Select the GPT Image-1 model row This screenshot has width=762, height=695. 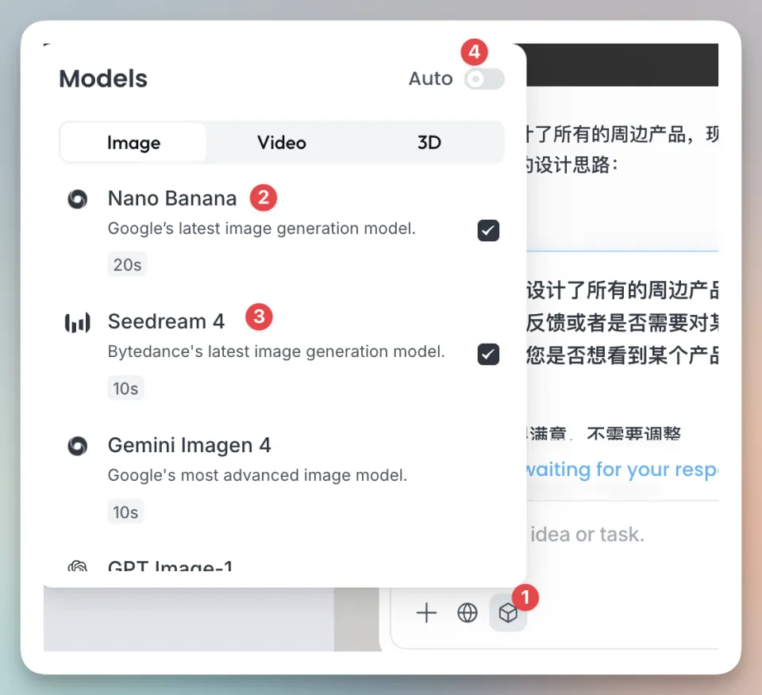(x=170, y=566)
